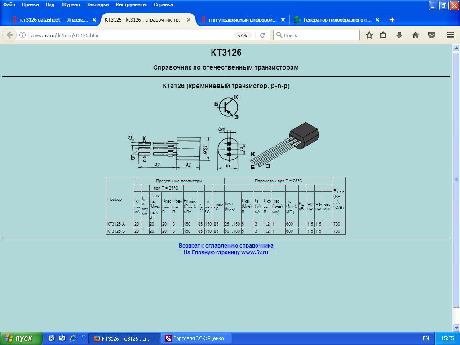Open the Закладки menu
The image size is (460, 345).
pos(97,4)
